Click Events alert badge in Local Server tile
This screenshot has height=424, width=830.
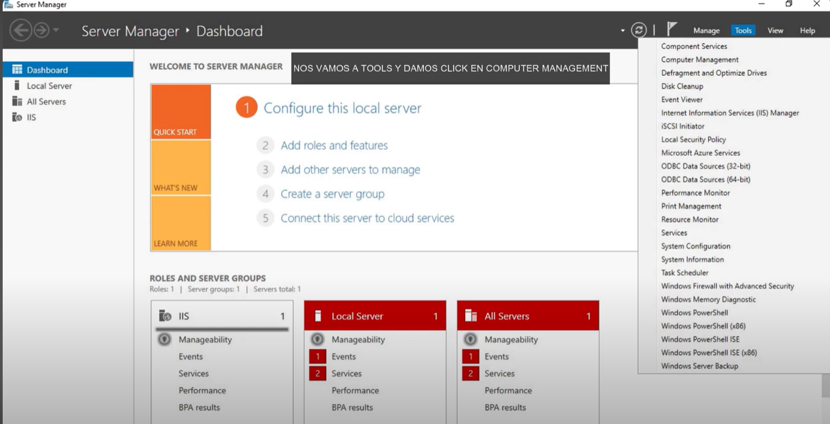(x=317, y=356)
